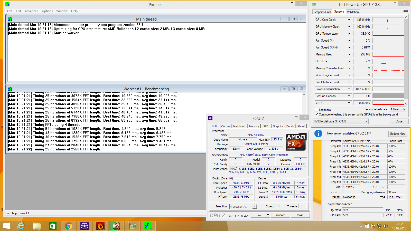The width and height of the screenshot is (411, 231).
Task: Open the Test menu in Prime95
Action: click(10, 11)
